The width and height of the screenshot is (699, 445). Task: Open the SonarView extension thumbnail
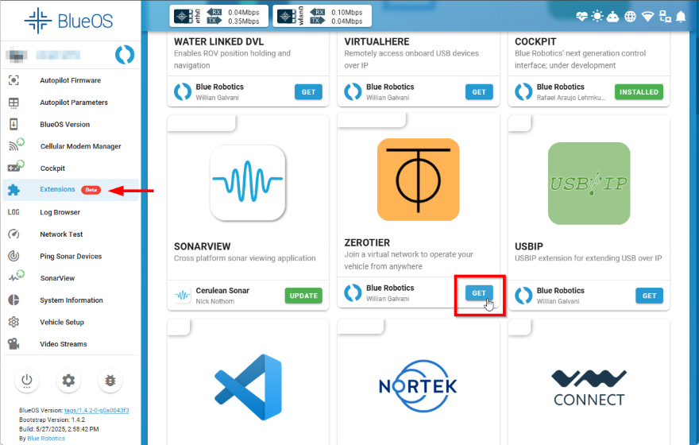(x=248, y=182)
